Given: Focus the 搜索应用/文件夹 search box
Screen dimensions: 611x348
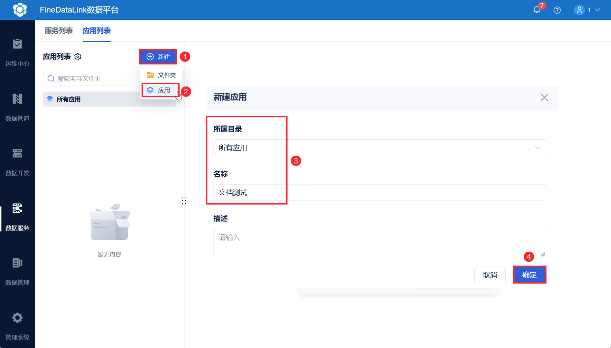Looking at the screenshot, I should (92, 79).
